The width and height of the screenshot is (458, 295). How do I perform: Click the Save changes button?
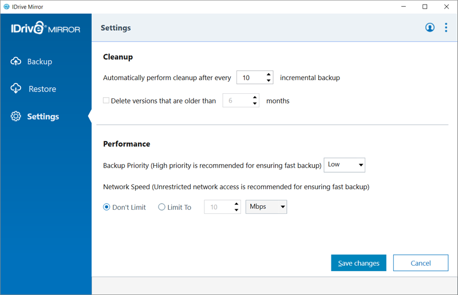coord(359,263)
